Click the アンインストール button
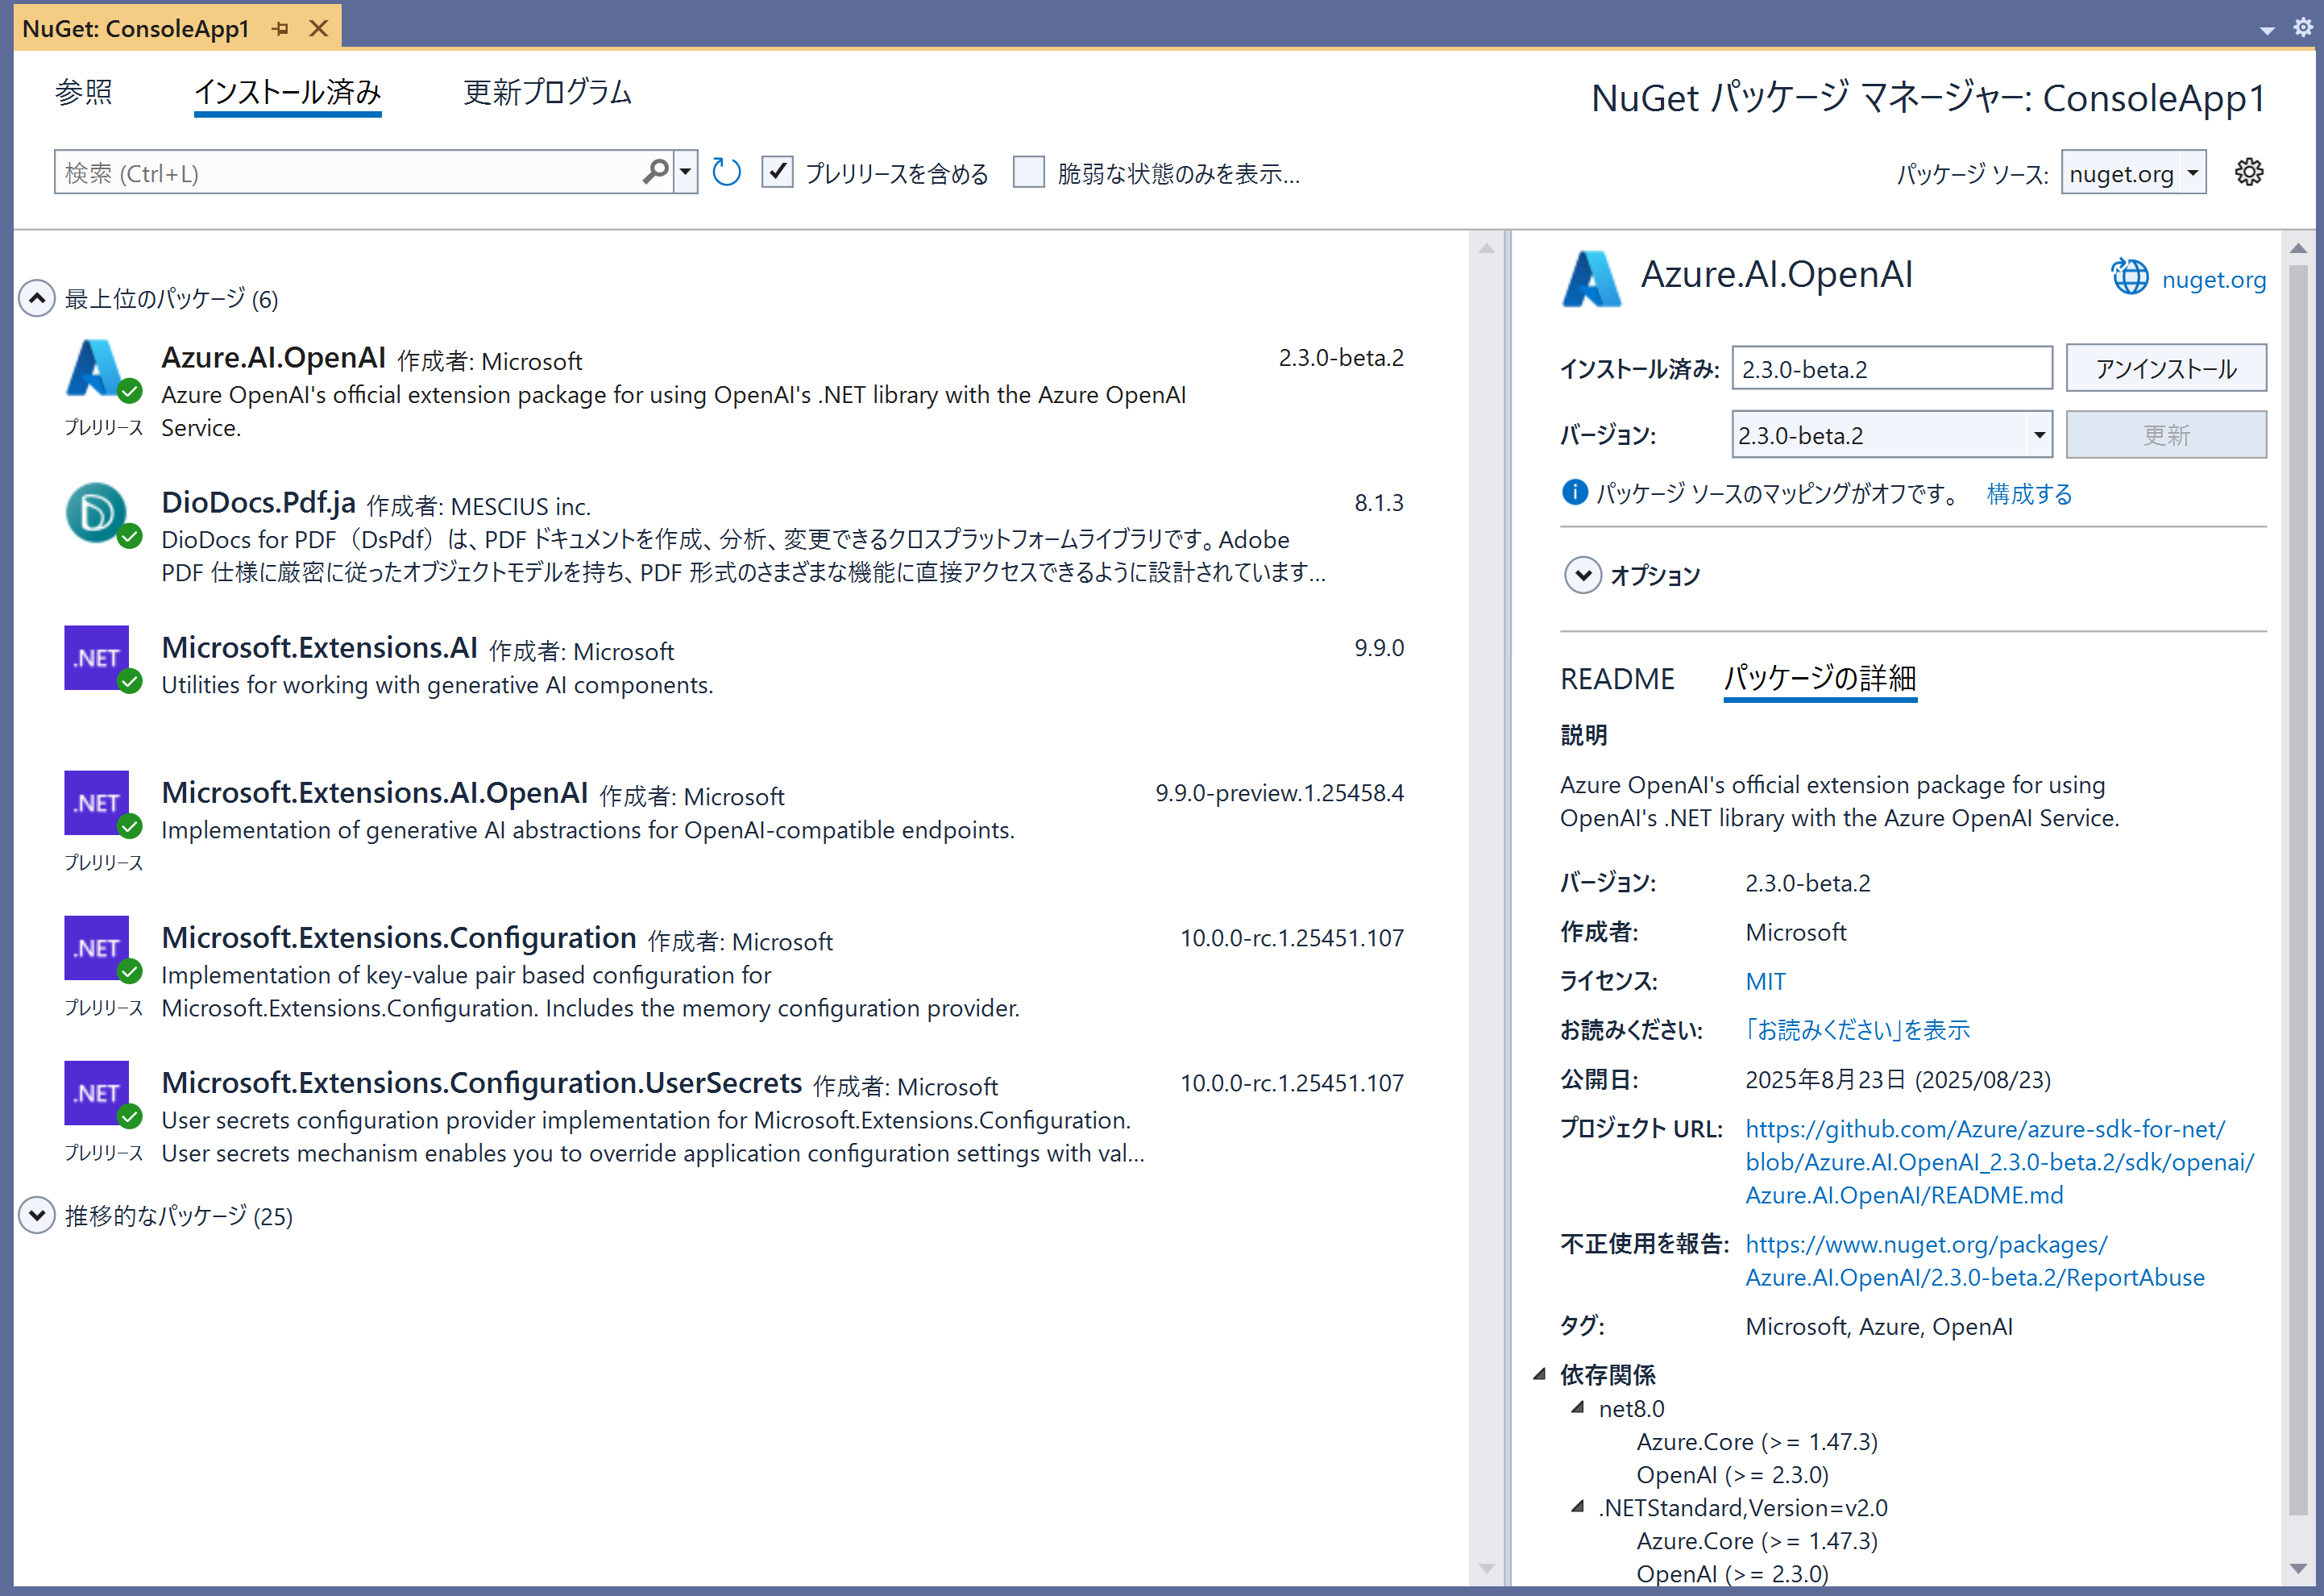The width and height of the screenshot is (2324, 1596). pos(2166,369)
